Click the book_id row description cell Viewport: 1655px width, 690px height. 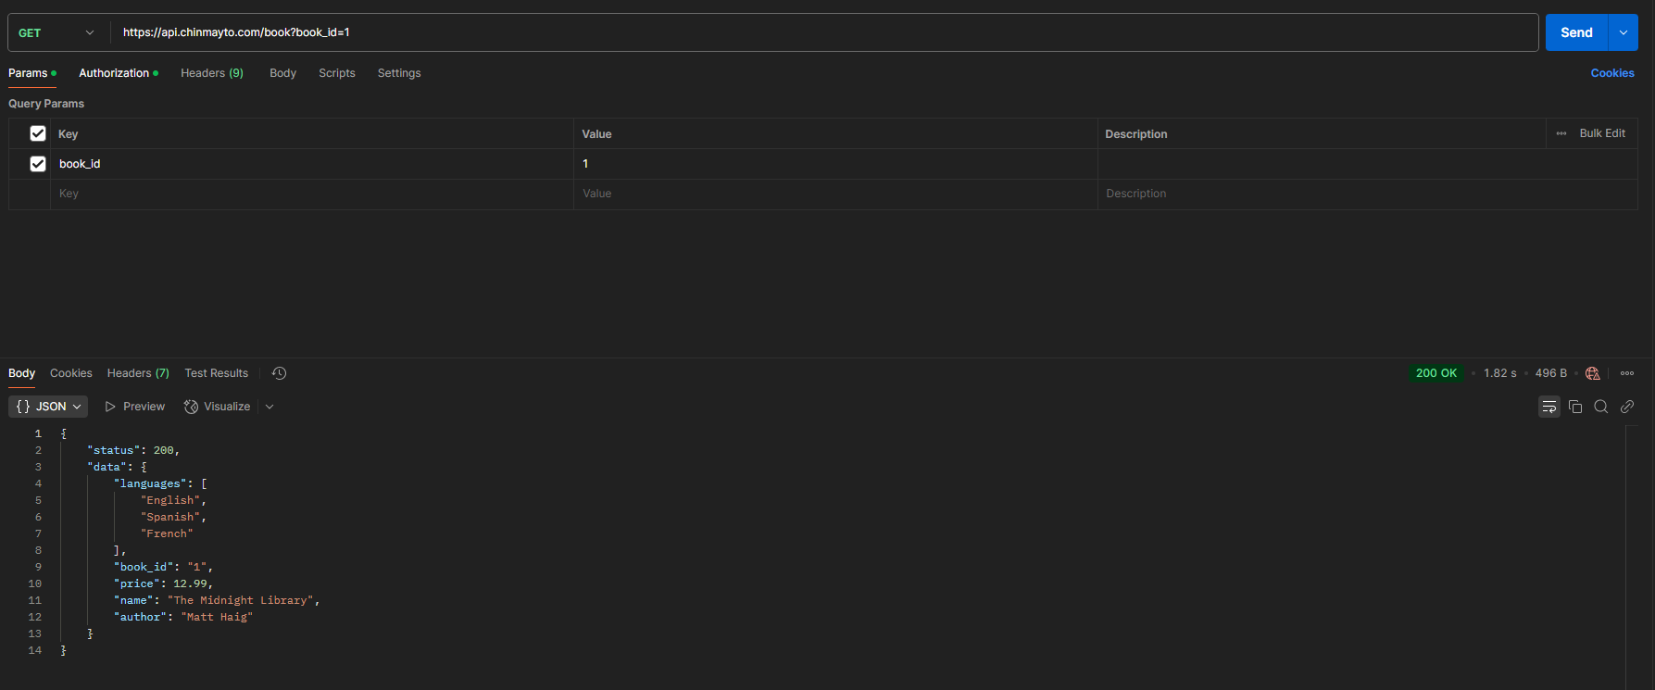(x=1368, y=164)
